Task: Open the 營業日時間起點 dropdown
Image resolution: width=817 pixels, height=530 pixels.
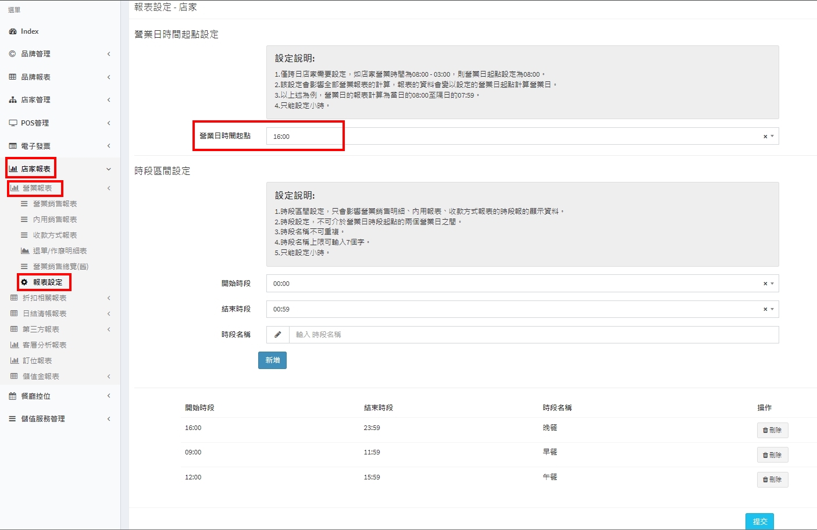Action: (512, 137)
